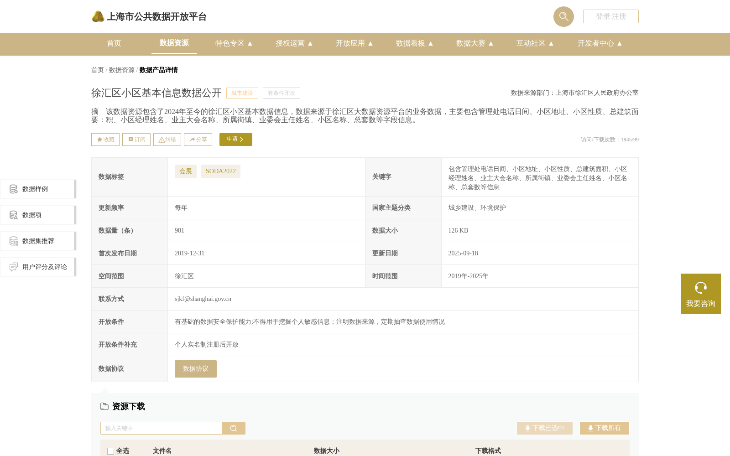The width and height of the screenshot is (730, 456).
Task: Click the 申请 apply button
Action: [x=236, y=140]
